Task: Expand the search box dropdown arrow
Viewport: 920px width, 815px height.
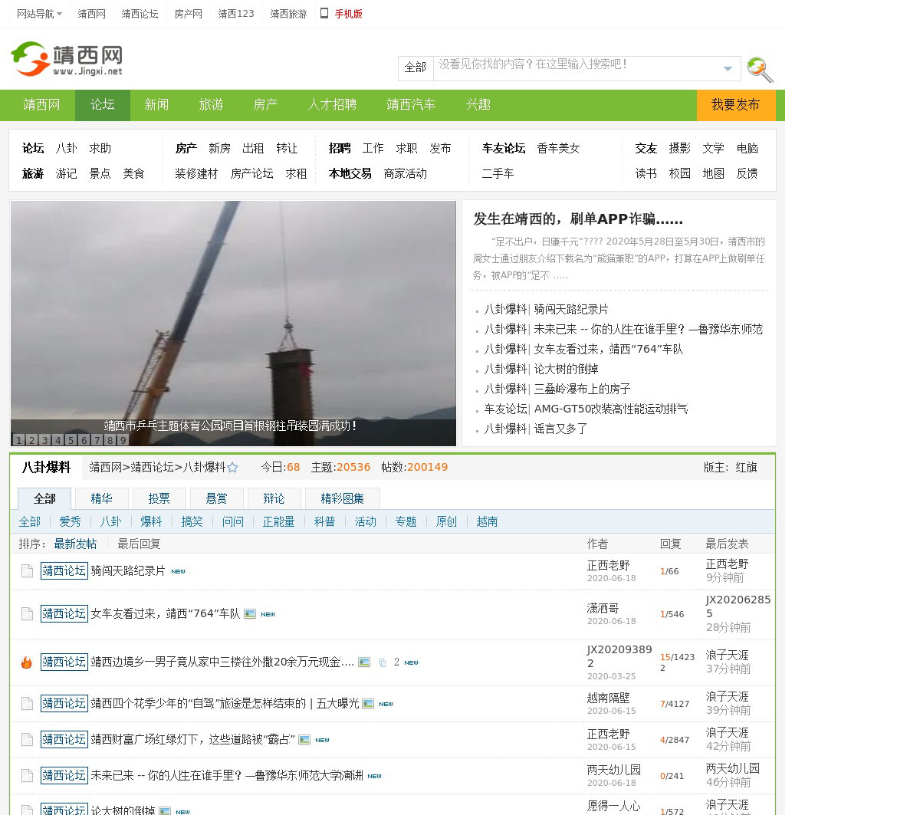Action: pos(728,69)
